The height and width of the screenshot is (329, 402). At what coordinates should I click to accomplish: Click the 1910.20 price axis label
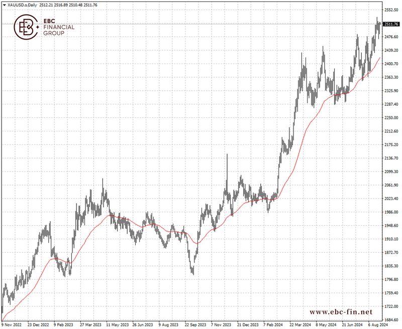pyautogui.click(x=391, y=239)
